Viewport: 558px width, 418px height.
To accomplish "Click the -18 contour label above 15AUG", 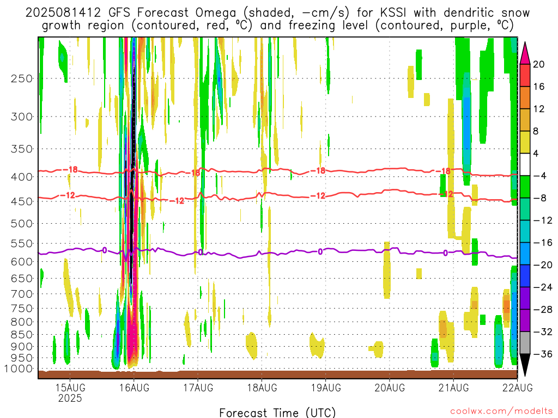I will coord(70,170).
